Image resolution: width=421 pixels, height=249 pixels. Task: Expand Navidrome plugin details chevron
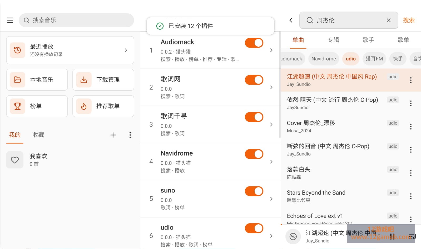click(271, 162)
